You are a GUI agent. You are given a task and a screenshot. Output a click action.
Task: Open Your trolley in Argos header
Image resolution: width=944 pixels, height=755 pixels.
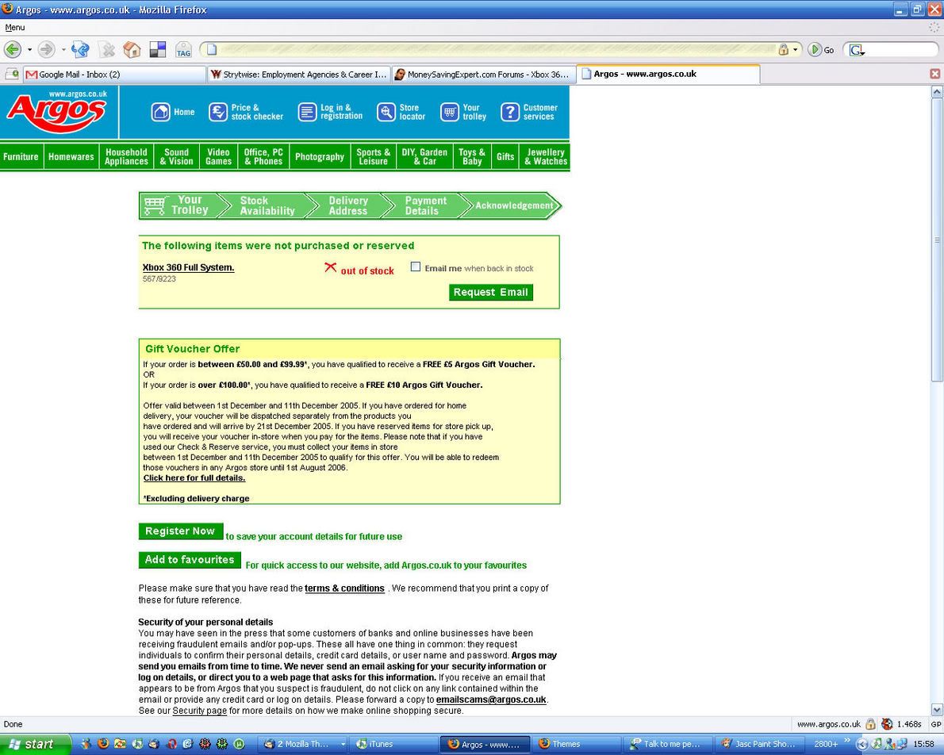click(450, 112)
